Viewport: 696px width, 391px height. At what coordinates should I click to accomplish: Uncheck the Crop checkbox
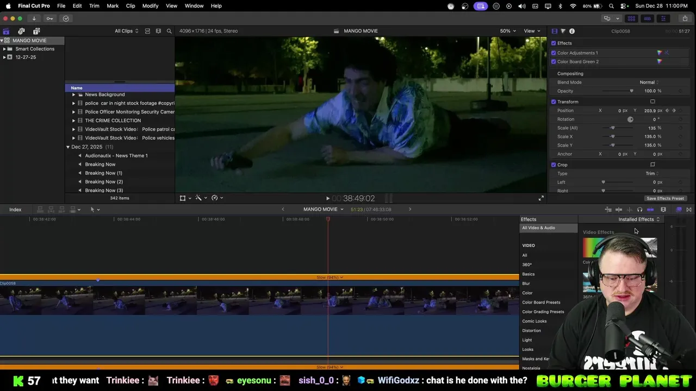point(554,165)
